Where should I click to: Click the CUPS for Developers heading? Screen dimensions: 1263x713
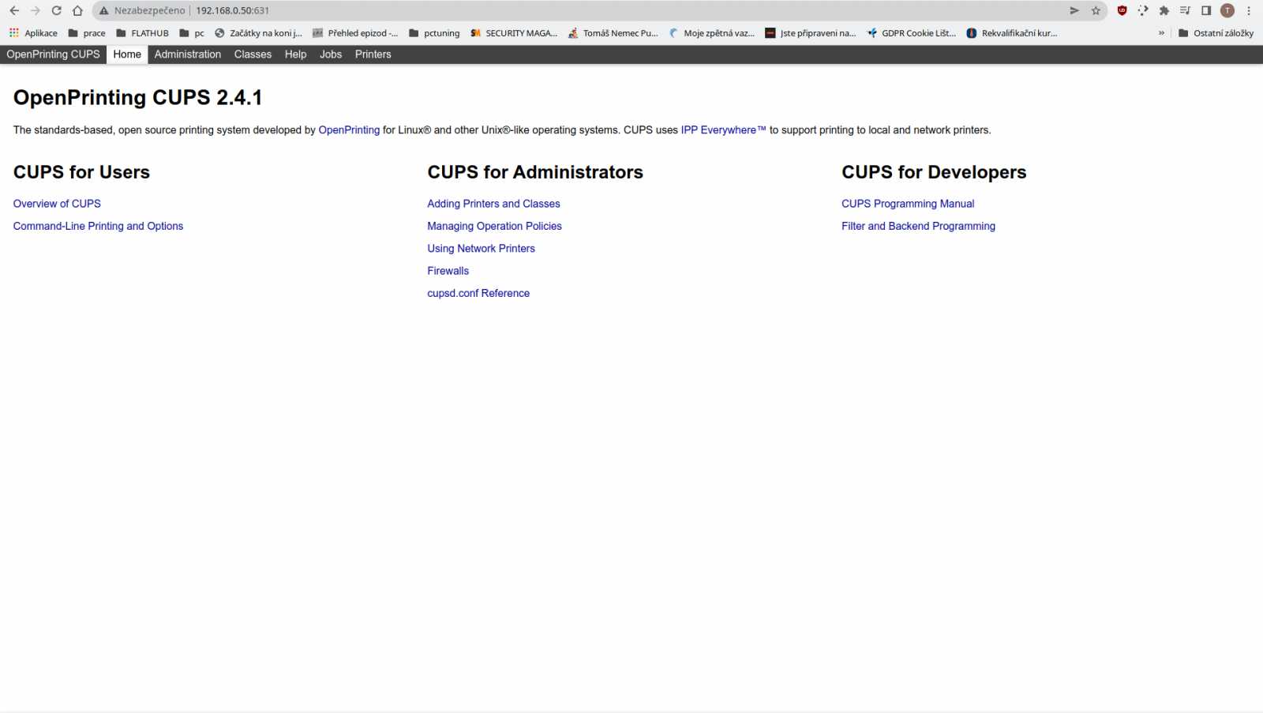934,172
